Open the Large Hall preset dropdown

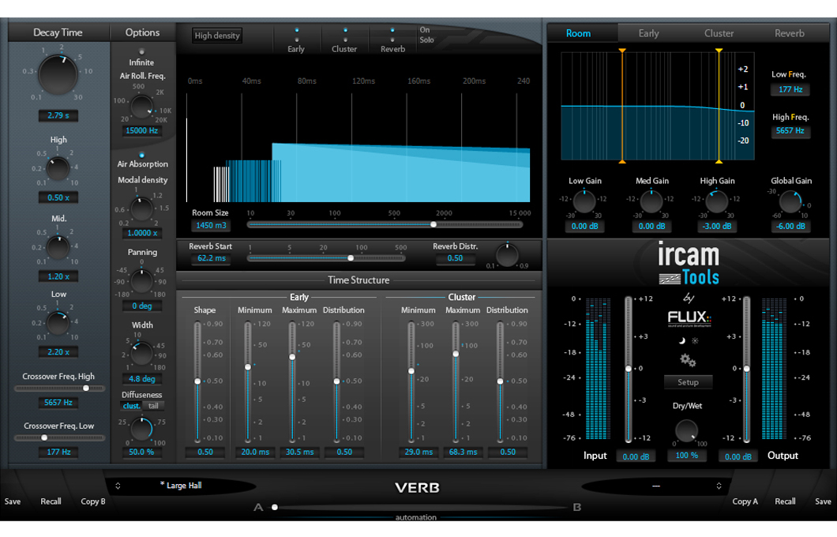click(x=182, y=486)
